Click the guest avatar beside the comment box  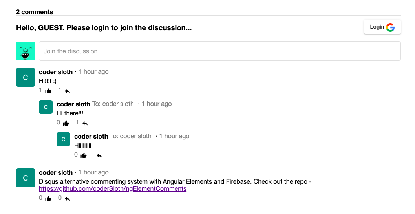coord(26,51)
